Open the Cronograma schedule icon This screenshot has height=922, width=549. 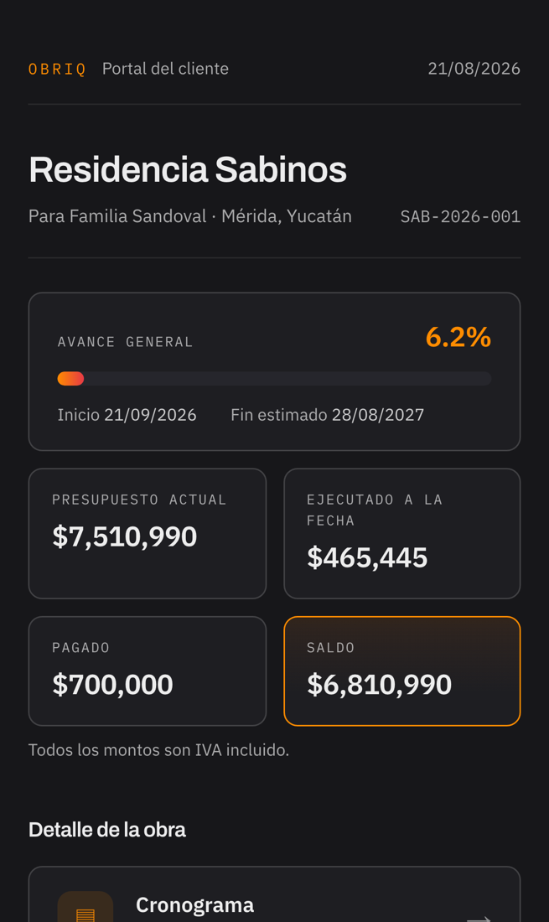[x=85, y=909]
